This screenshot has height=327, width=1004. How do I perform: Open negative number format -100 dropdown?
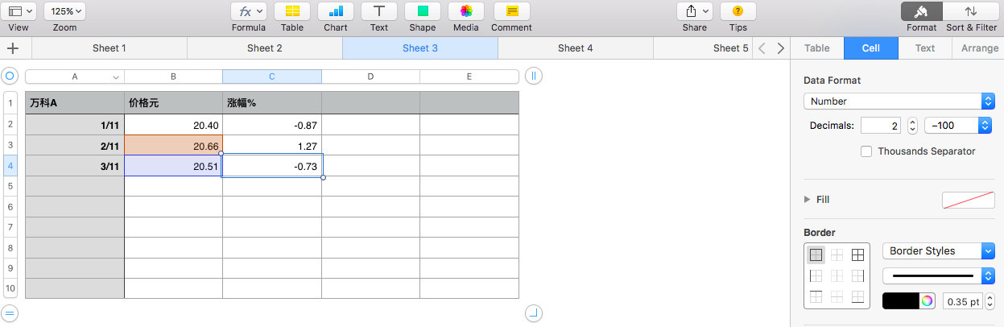tap(957, 126)
